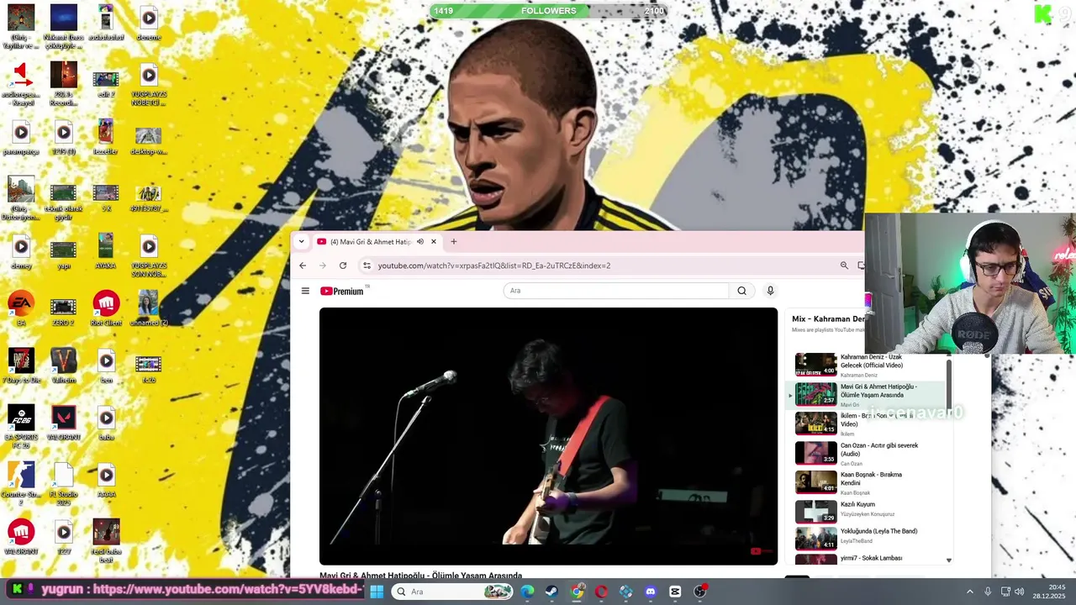The height and width of the screenshot is (605, 1076).
Task: Open Steam from the taskbar
Action: [551, 592]
